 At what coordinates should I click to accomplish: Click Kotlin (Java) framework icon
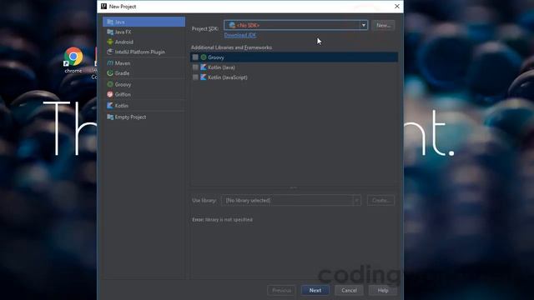tap(204, 67)
